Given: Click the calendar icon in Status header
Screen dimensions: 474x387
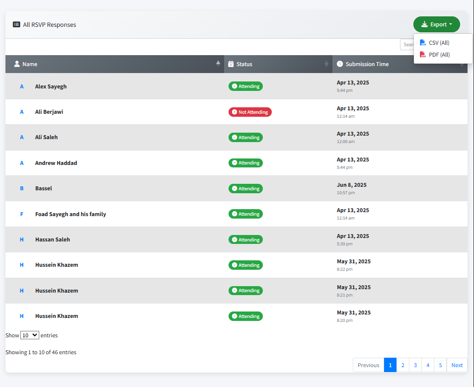Looking at the screenshot, I should [x=231, y=64].
